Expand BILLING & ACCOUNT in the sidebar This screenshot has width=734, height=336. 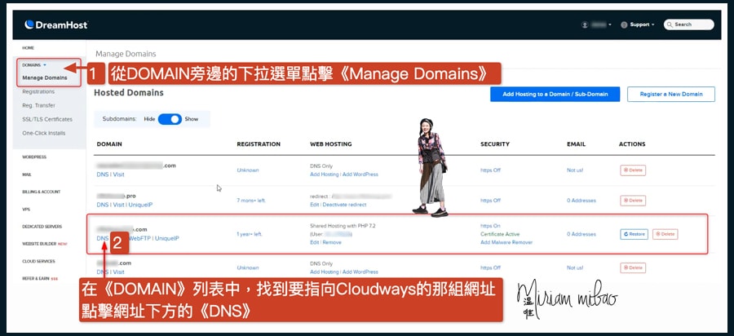tap(42, 192)
